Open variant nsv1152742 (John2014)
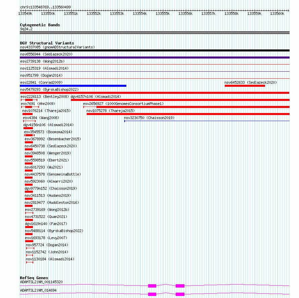 pyautogui.click(x=47, y=252)
